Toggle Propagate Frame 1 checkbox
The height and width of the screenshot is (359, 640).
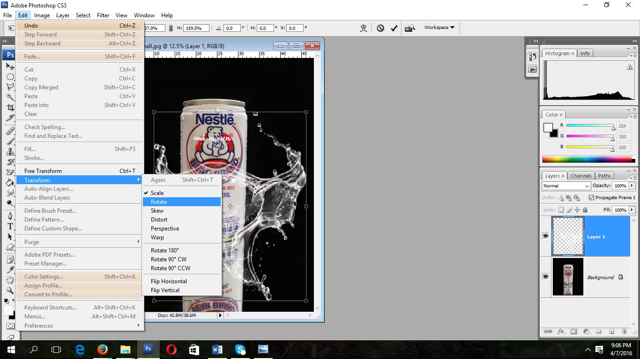pyautogui.click(x=591, y=198)
